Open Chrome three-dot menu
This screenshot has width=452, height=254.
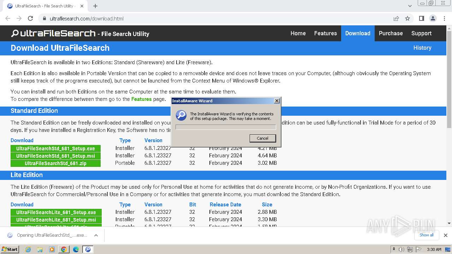[445, 18]
